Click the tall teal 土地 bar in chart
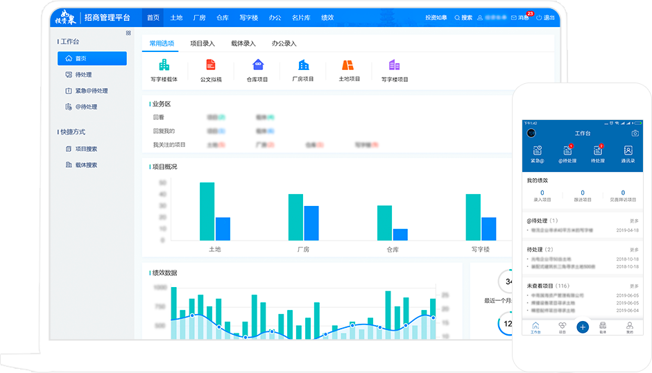Image resolution: width=652 pixels, height=373 pixels. click(207, 211)
